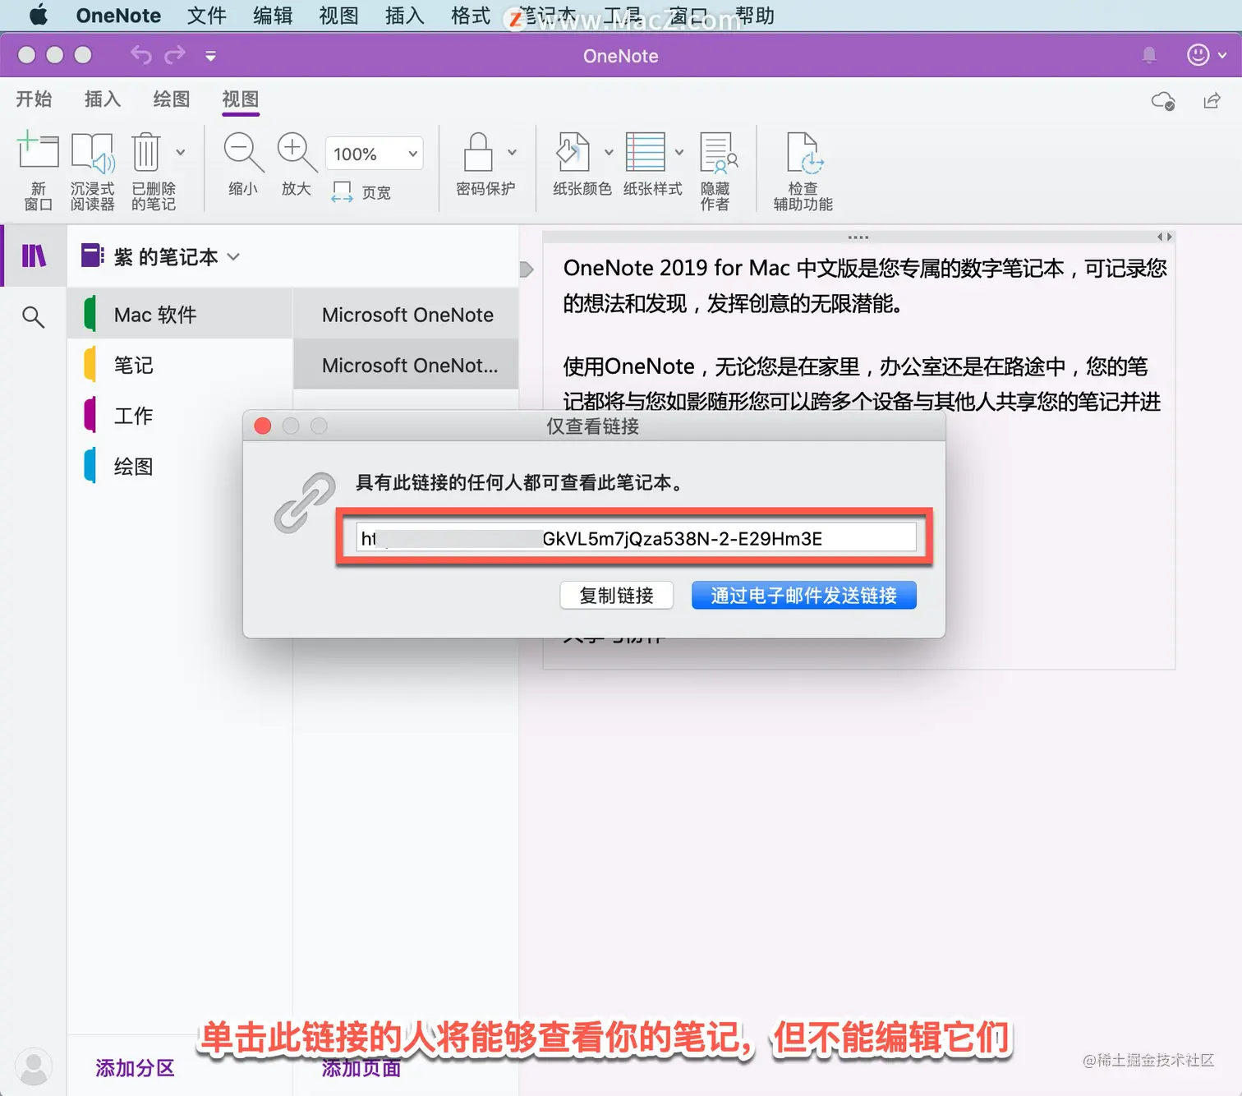Open the first Microsoft OneNote page
Viewport: 1242px width, 1096px height.
(407, 315)
